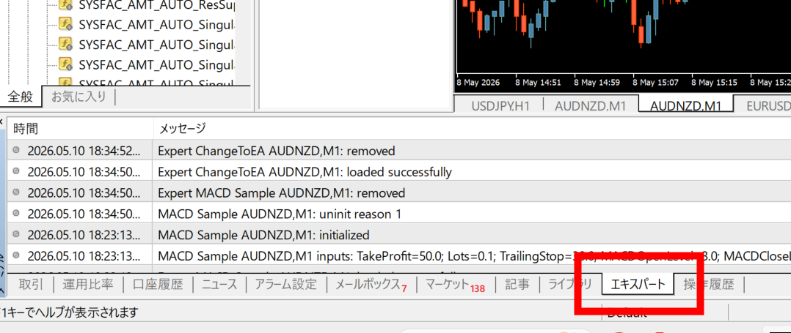This screenshot has height=333, width=791.
Task: Click the bullet icon of the 'inputs: TakeProfit' row
Action: tap(16, 255)
